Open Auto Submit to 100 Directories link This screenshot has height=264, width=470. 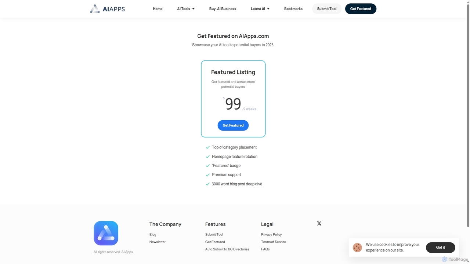click(227, 249)
